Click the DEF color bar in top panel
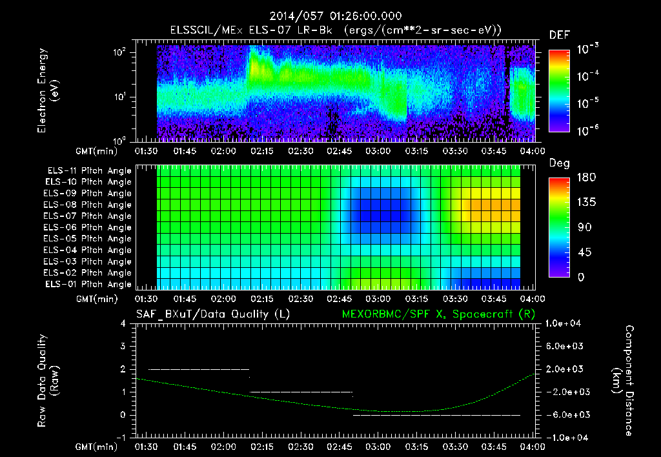 [x=559, y=91]
